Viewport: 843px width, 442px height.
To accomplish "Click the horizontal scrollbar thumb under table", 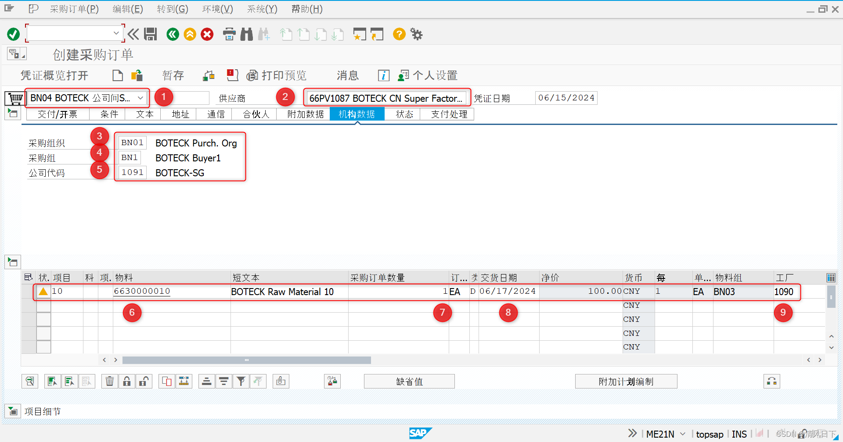I will [247, 360].
